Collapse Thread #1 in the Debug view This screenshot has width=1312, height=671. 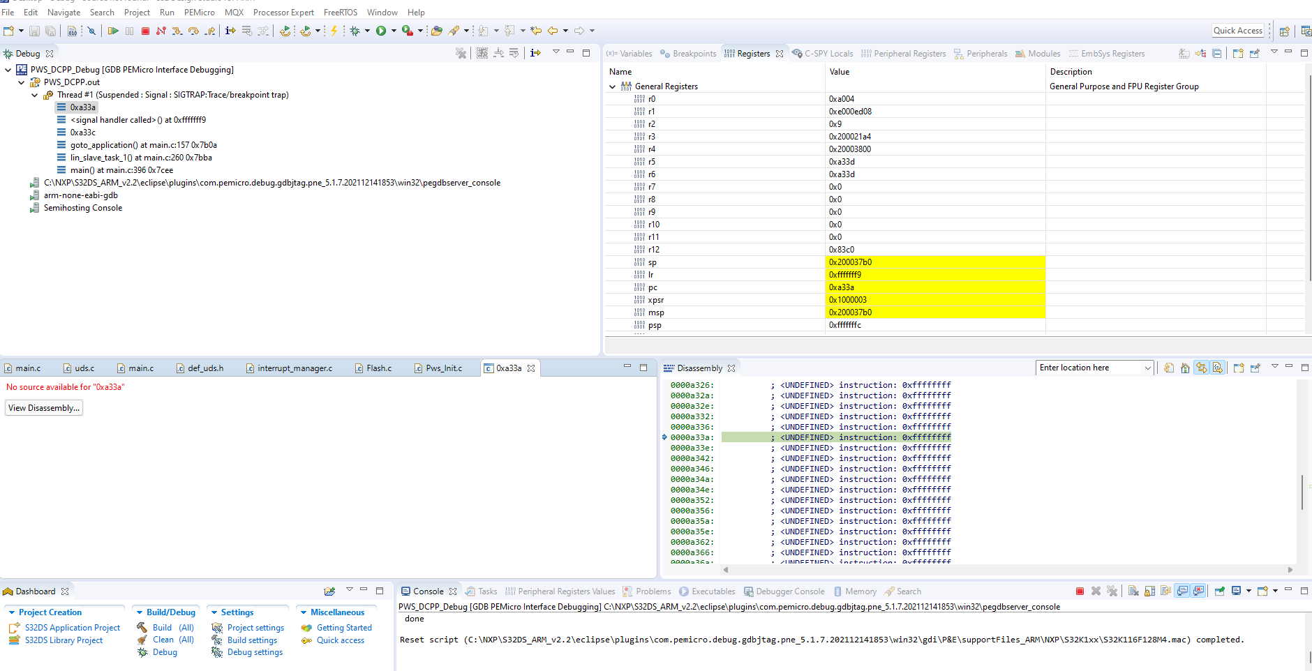click(x=34, y=95)
